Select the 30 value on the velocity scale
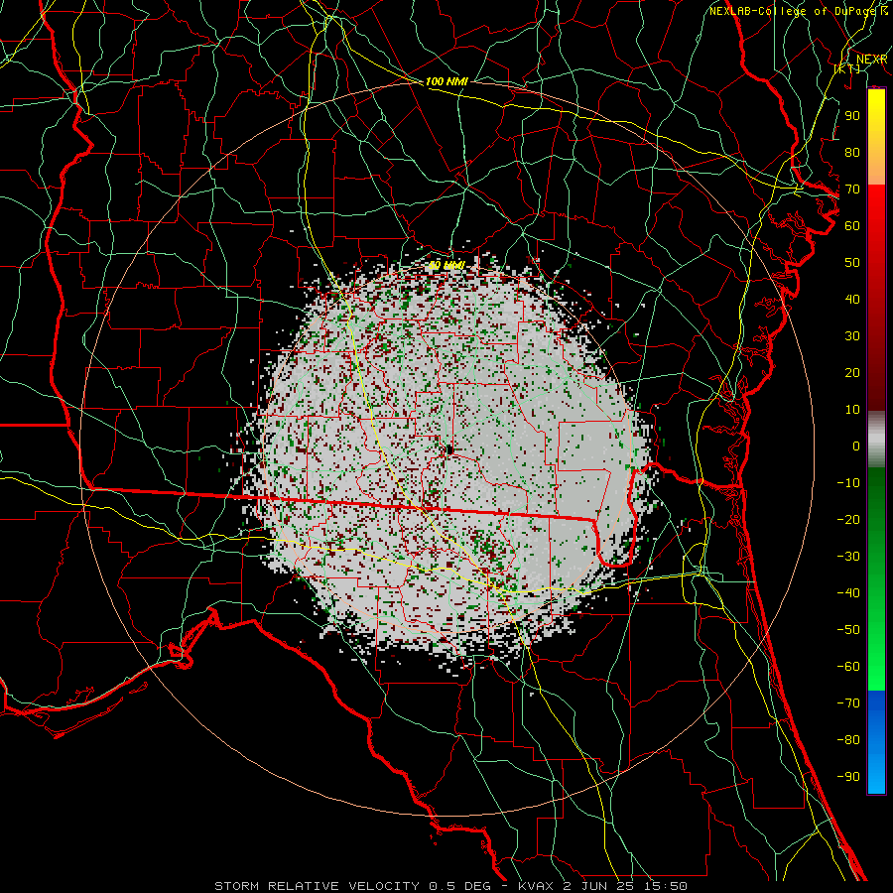 tap(852, 336)
